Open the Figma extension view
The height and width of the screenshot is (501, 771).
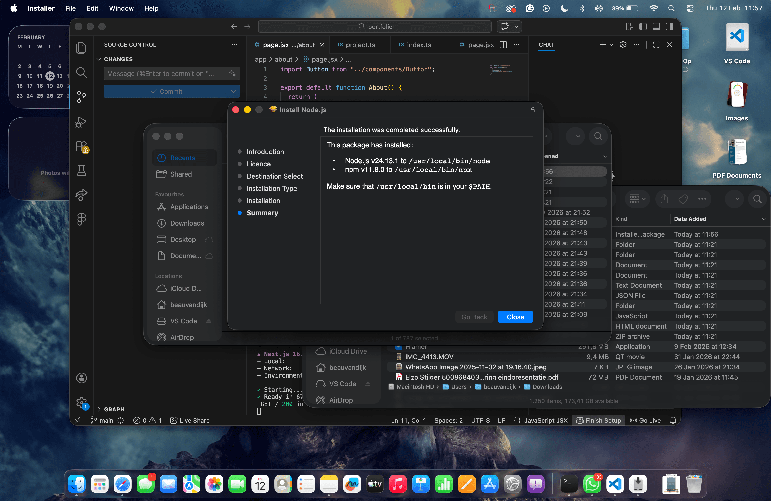[81, 219]
